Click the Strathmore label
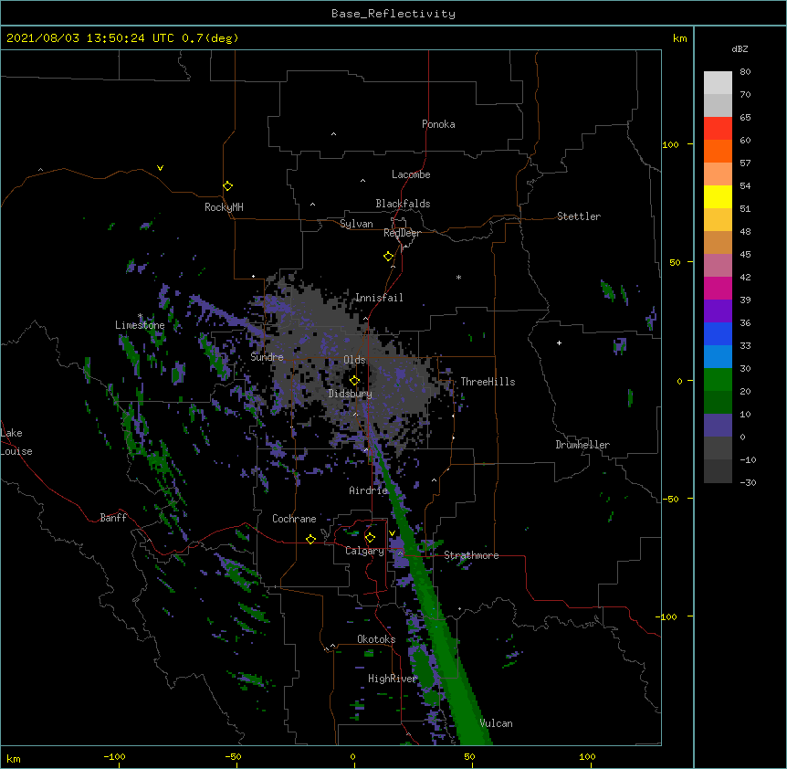The width and height of the screenshot is (787, 769). coord(471,555)
